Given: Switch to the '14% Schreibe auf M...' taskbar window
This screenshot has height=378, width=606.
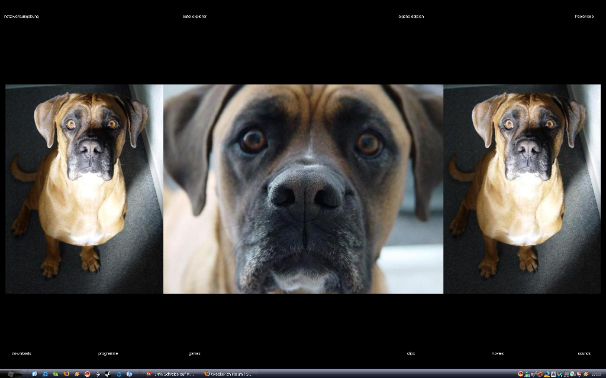Looking at the screenshot, I should 171,374.
